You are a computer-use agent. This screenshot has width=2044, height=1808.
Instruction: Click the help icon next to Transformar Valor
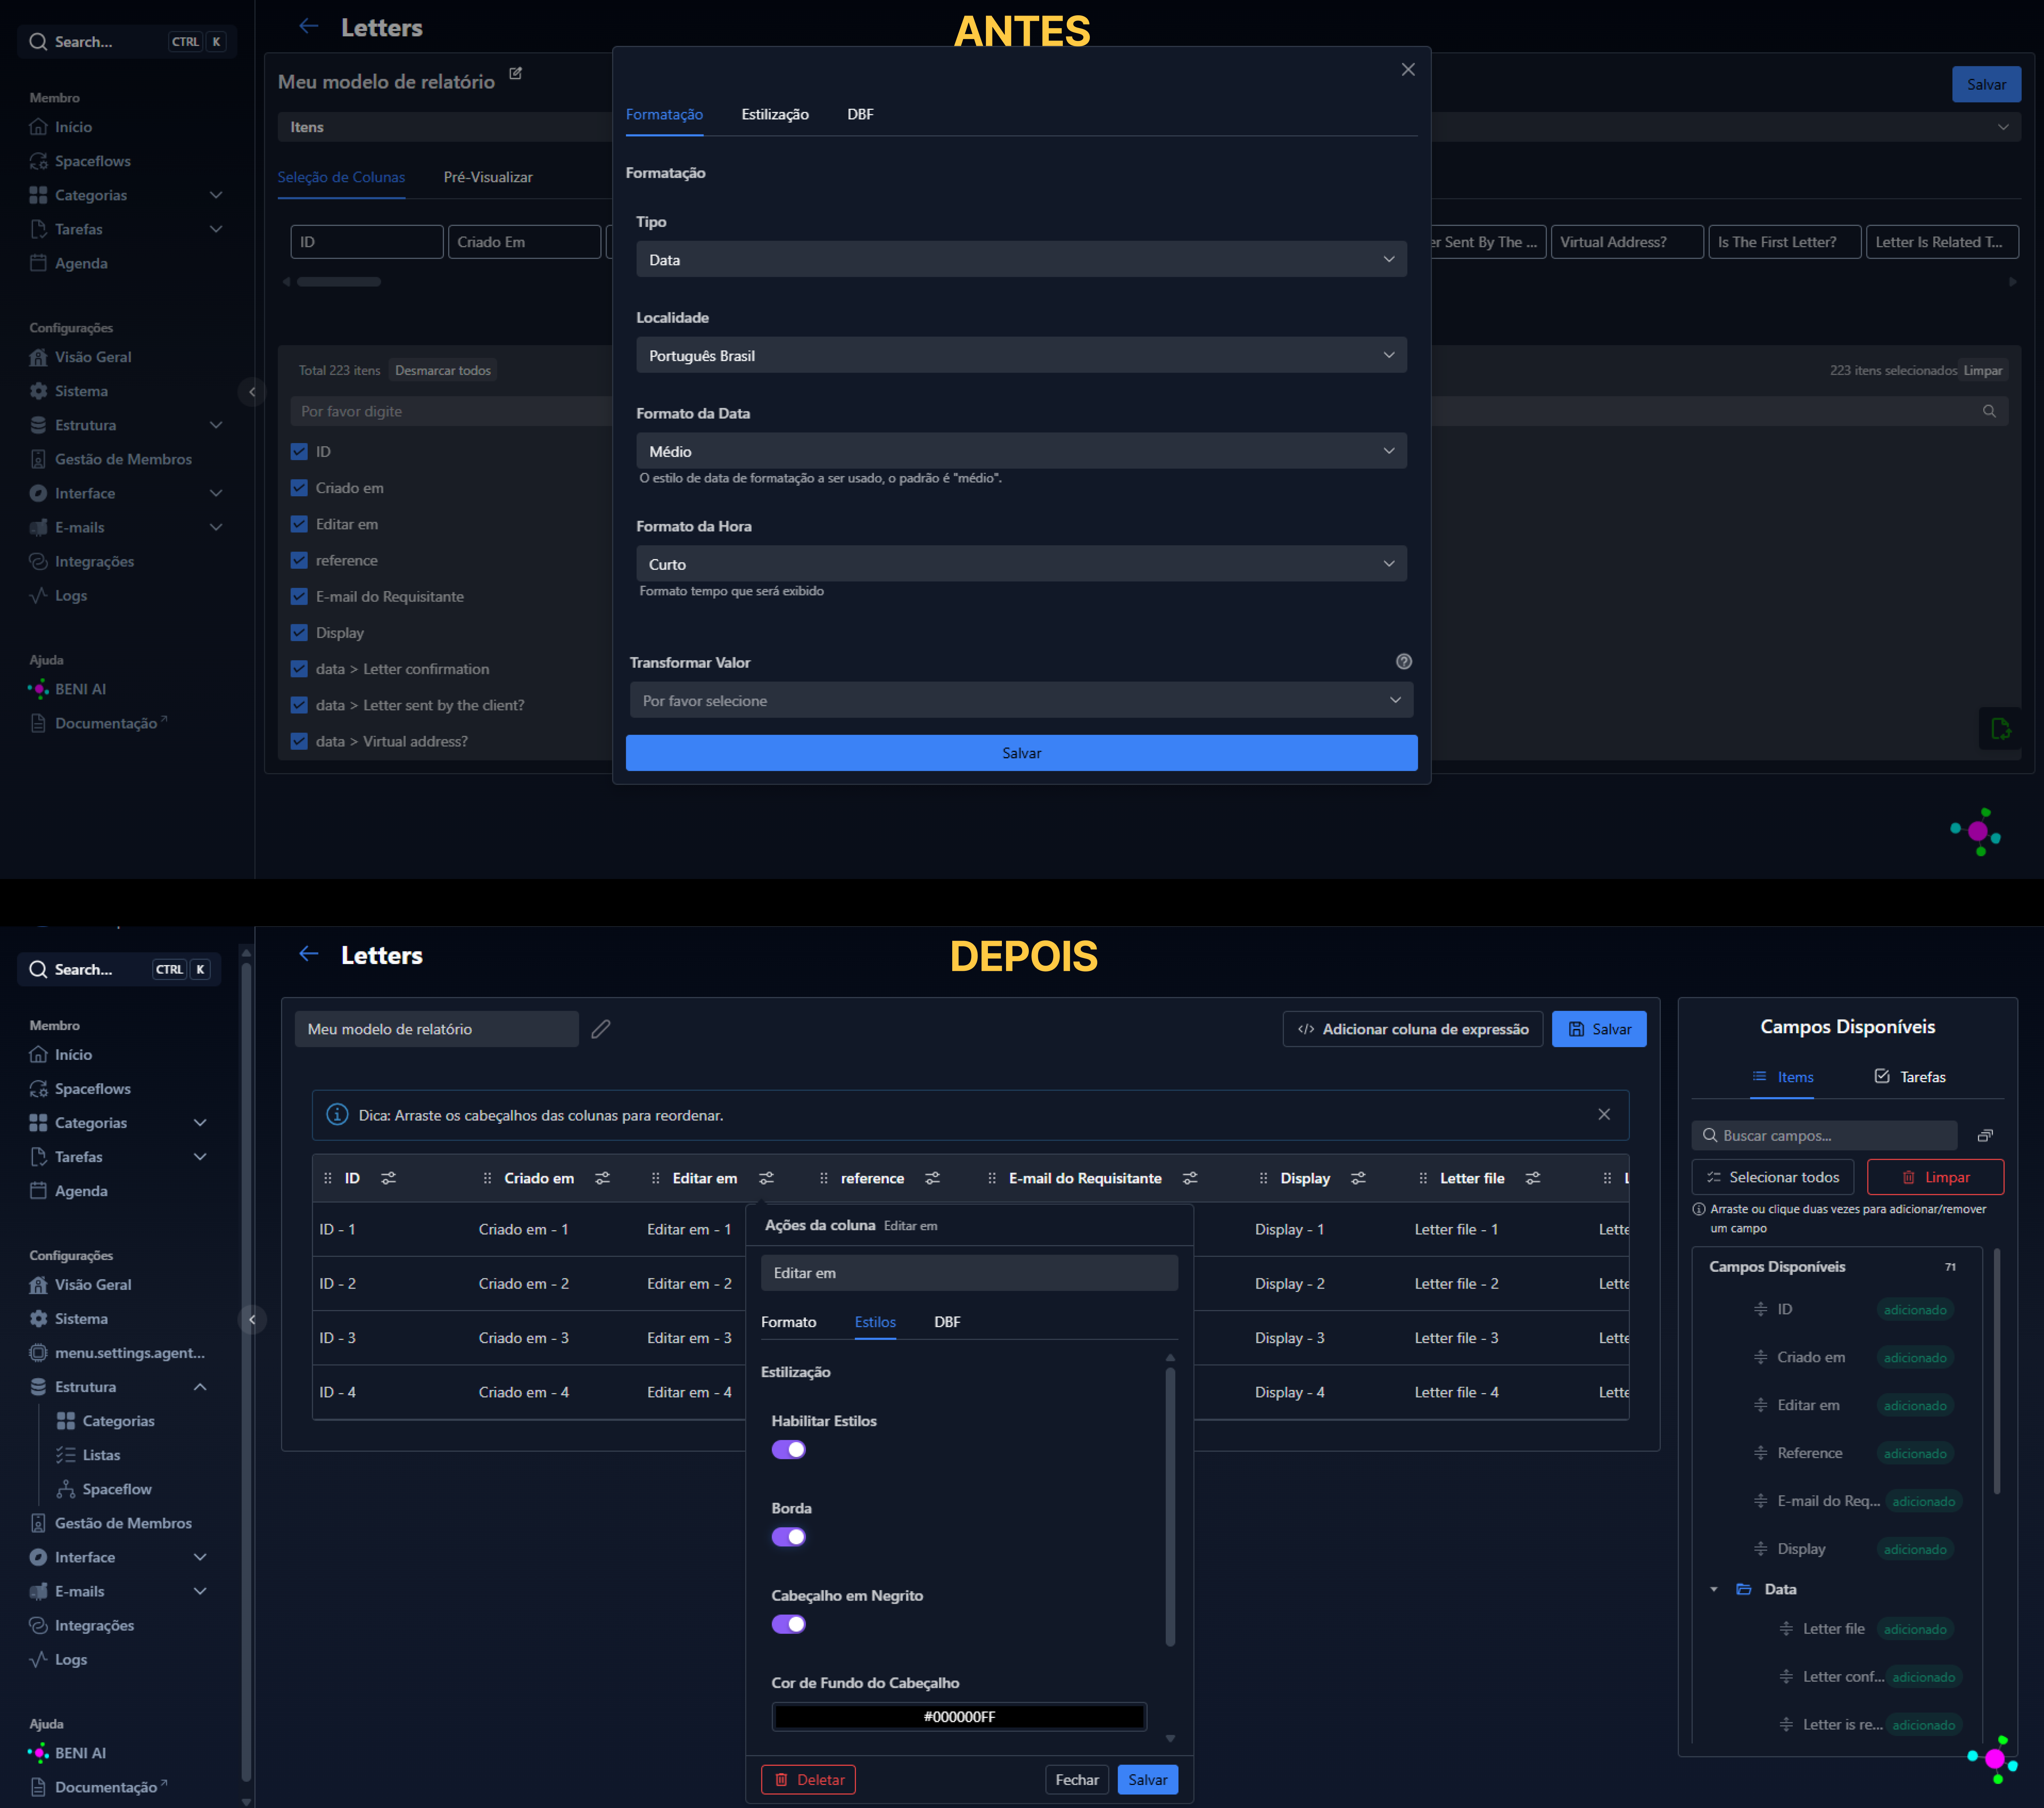click(x=1404, y=661)
